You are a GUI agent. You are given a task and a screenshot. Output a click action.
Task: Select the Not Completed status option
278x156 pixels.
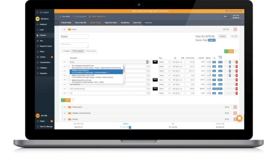[78, 51]
